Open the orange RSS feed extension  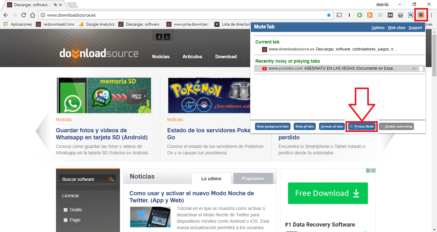(x=370, y=15)
